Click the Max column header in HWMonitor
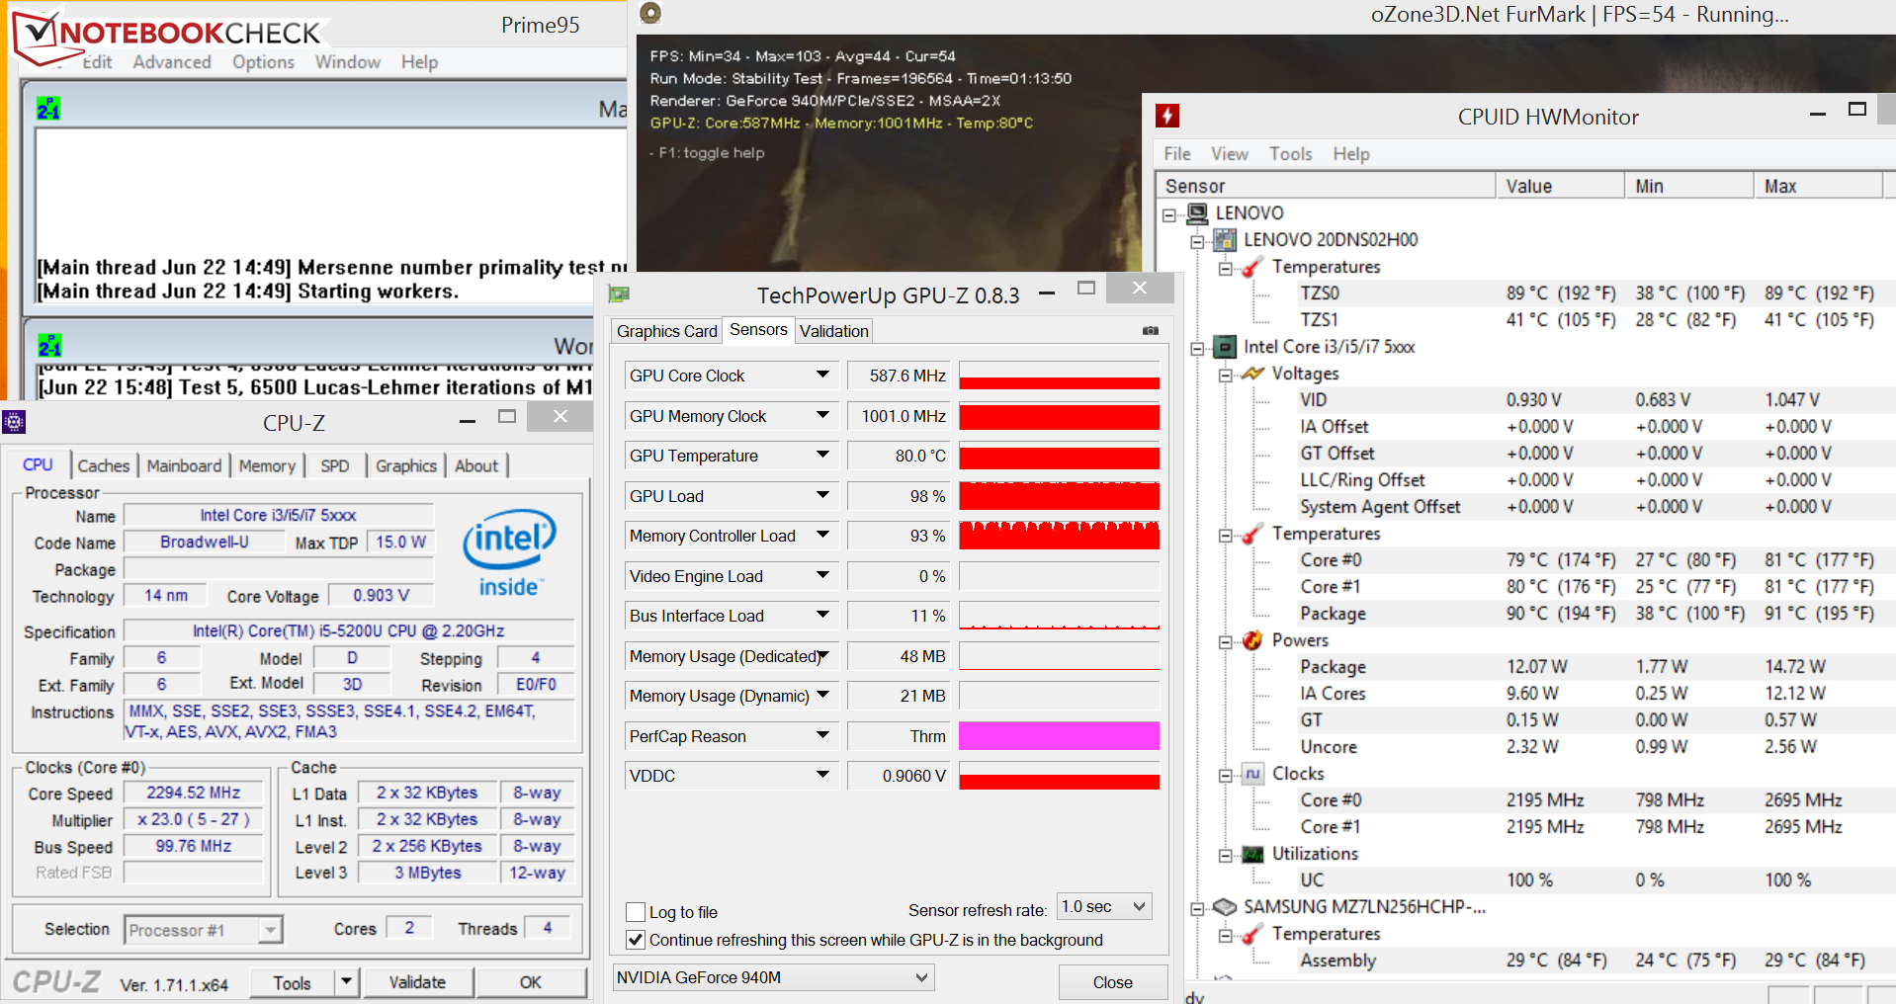The height and width of the screenshot is (1004, 1896). 1818,186
